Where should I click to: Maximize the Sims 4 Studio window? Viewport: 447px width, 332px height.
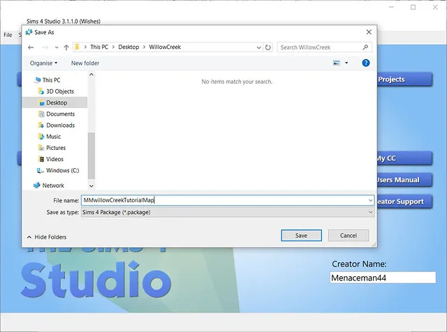tap(413, 8)
